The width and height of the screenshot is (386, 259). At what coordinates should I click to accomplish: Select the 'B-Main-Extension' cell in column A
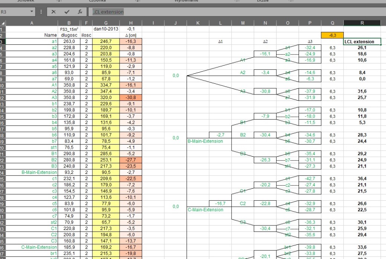(x=32, y=172)
